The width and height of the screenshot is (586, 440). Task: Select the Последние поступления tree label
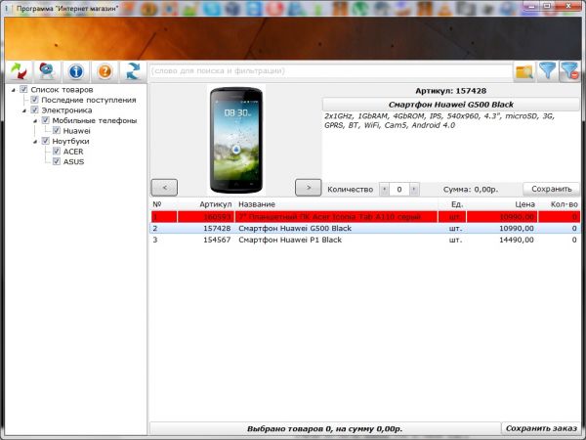click(89, 100)
